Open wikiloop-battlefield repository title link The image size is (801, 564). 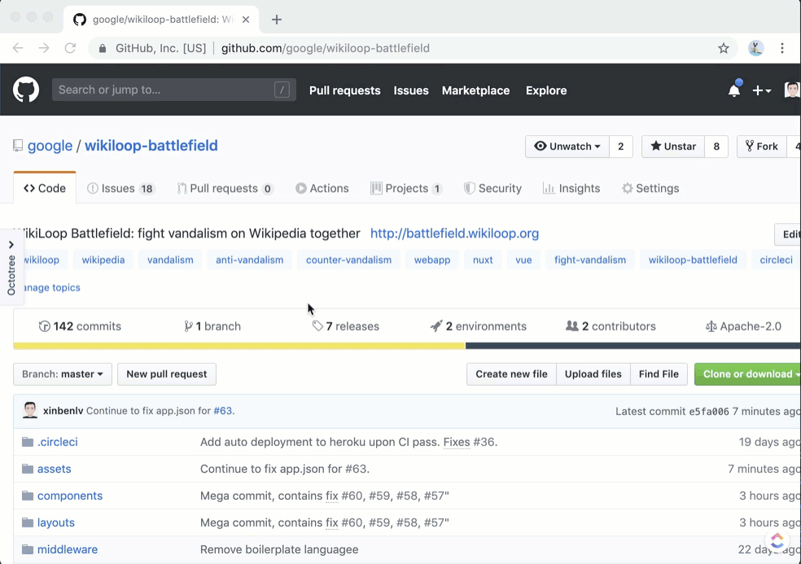point(151,146)
